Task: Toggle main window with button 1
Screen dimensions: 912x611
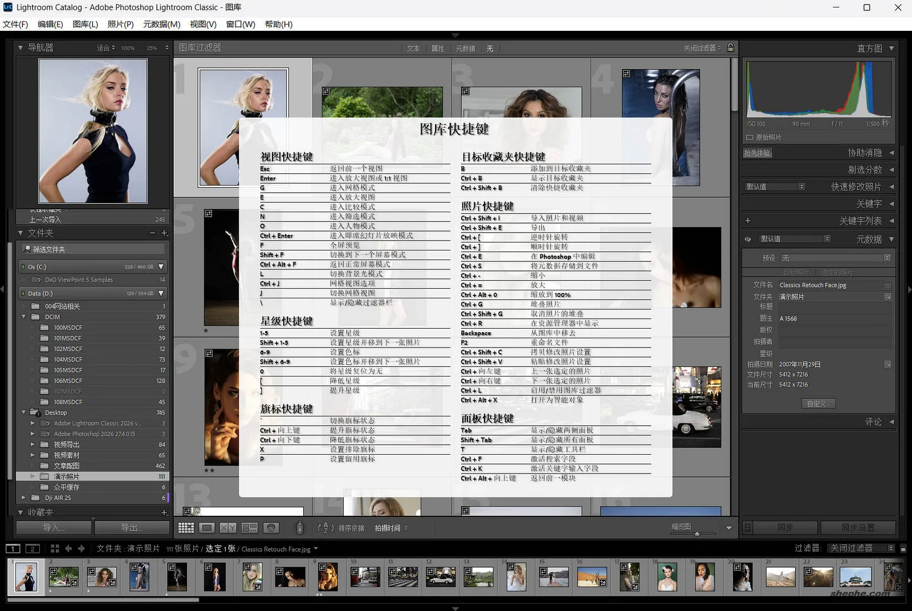Action: (x=13, y=548)
